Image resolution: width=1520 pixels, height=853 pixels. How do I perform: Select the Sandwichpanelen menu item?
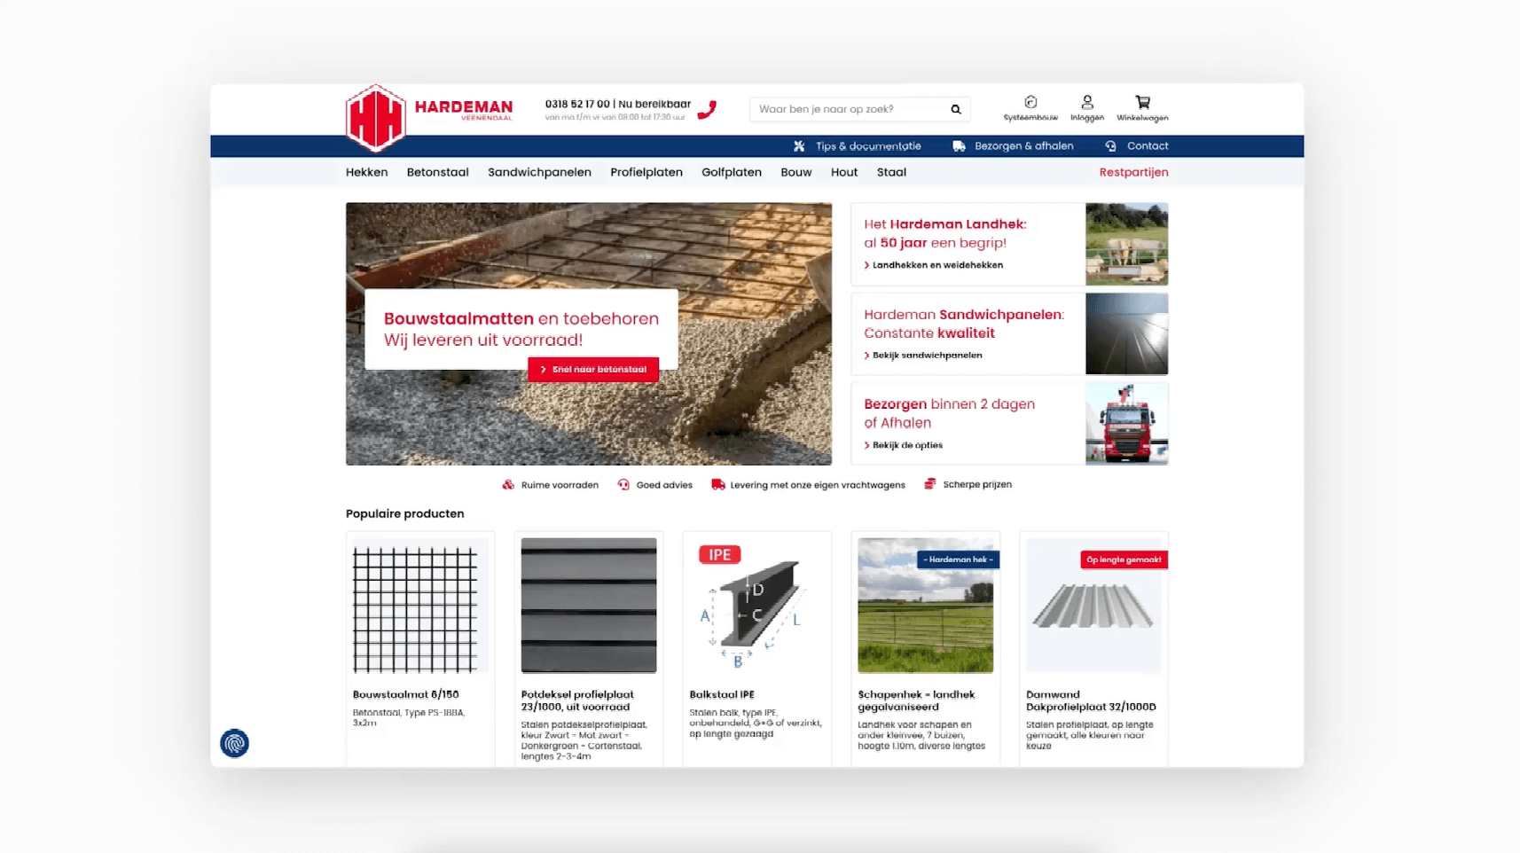539,172
